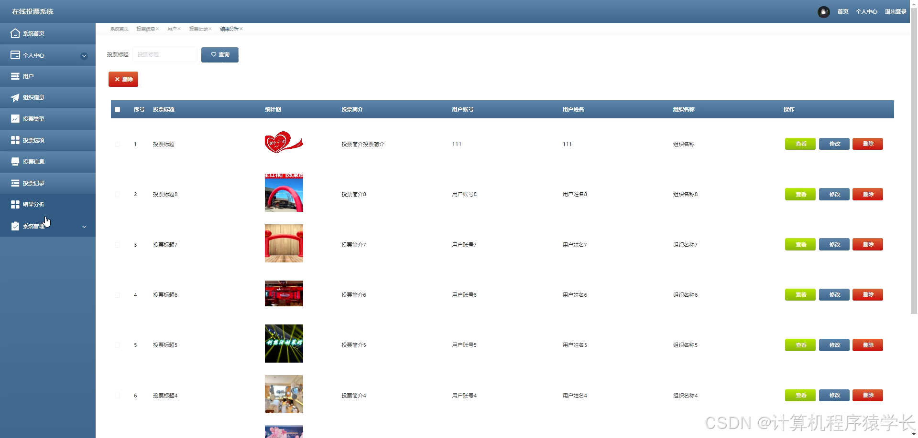Click the list icon beside 投票记录

(15, 183)
